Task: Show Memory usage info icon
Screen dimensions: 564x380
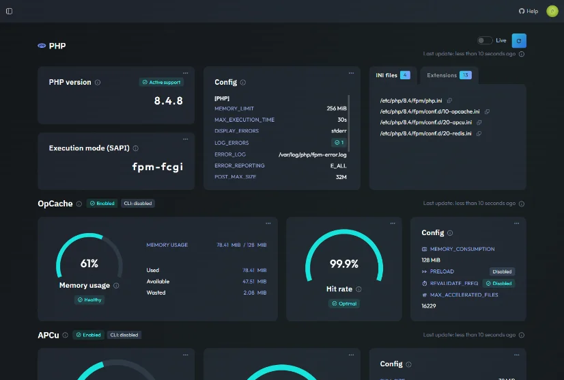Action: pos(116,286)
